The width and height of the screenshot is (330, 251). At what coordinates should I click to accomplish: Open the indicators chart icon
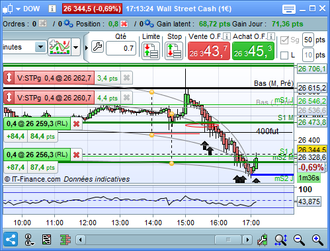pyautogui.click(x=60, y=47)
